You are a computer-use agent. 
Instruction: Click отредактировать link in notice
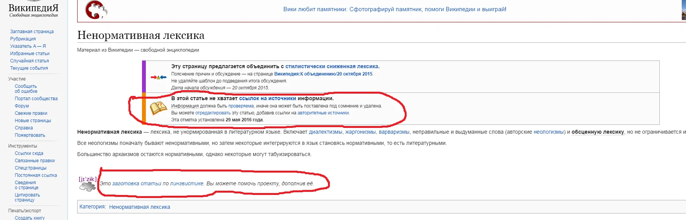[213, 113]
